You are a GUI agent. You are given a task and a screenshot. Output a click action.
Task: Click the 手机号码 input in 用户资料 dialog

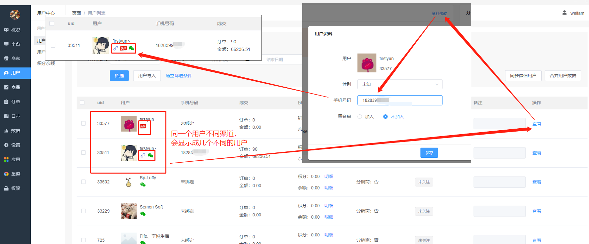pos(400,100)
